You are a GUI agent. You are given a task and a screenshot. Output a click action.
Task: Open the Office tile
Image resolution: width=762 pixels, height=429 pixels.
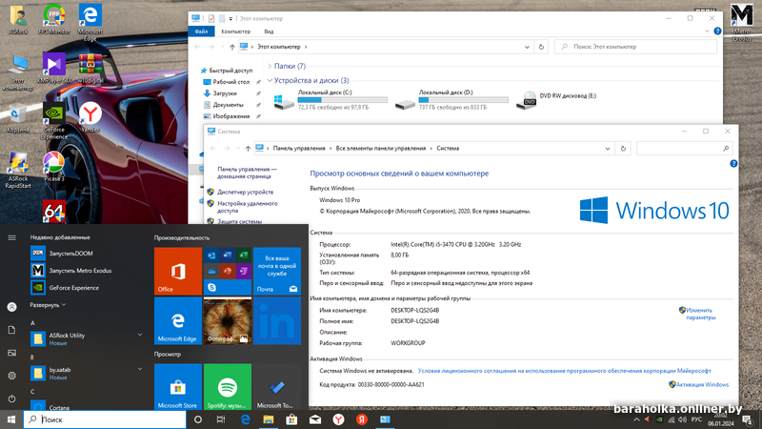pos(177,271)
